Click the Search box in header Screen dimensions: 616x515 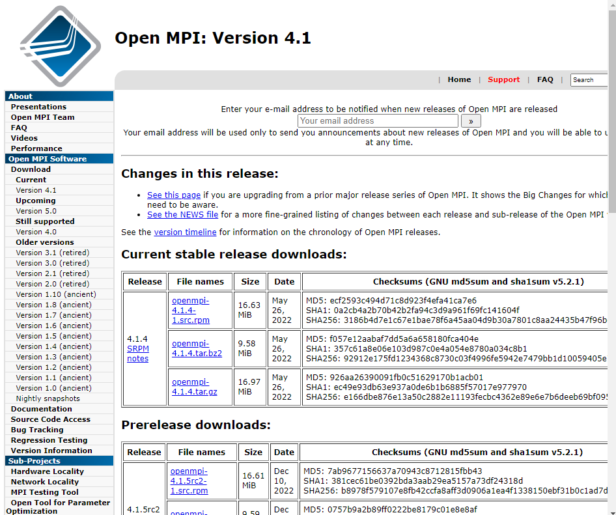[x=589, y=79]
